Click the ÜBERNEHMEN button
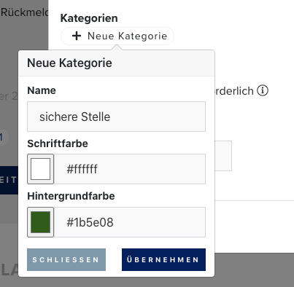The height and width of the screenshot is (287, 294). 163,259
